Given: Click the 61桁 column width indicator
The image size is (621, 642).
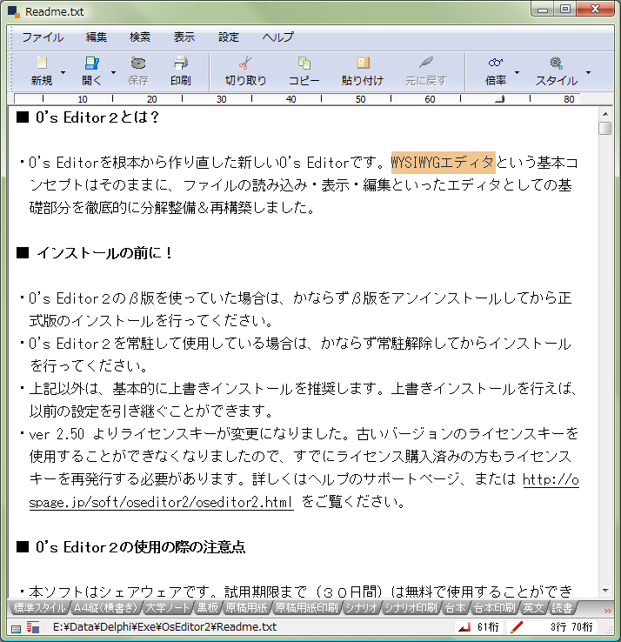Looking at the screenshot, I should tap(488, 627).
